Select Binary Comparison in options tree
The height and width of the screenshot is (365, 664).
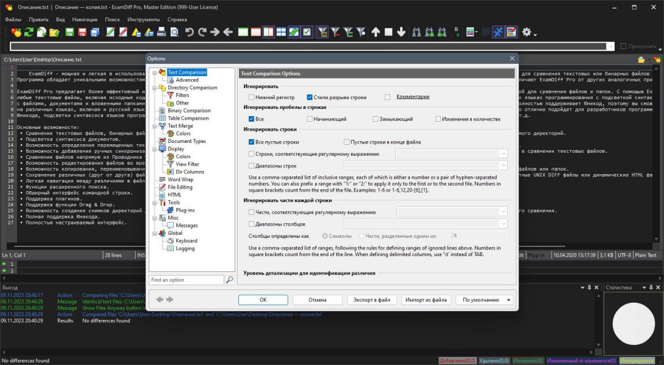(189, 111)
